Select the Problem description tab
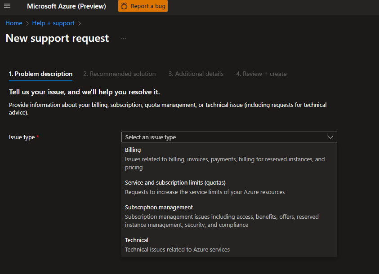Image resolution: width=379 pixels, height=274 pixels. click(40, 74)
